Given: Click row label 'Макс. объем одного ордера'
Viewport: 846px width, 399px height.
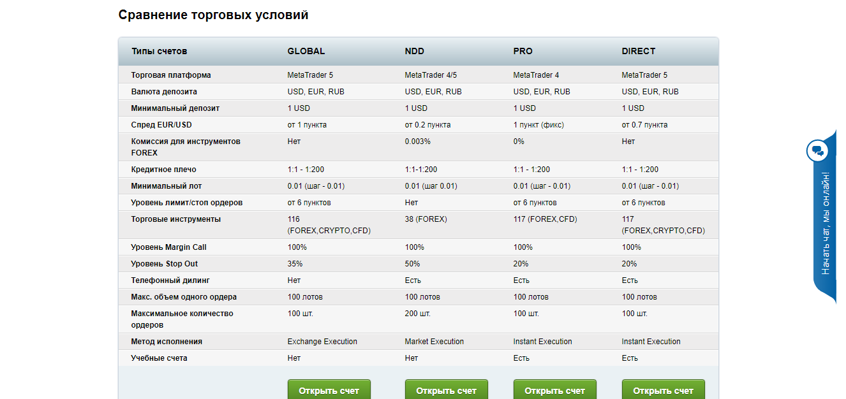Looking at the screenshot, I should (184, 297).
